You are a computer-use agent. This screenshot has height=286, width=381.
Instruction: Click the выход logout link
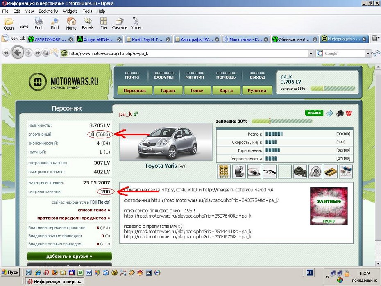(257, 77)
